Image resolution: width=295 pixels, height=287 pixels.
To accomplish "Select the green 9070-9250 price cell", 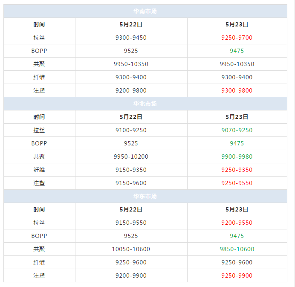I will point(237,130).
